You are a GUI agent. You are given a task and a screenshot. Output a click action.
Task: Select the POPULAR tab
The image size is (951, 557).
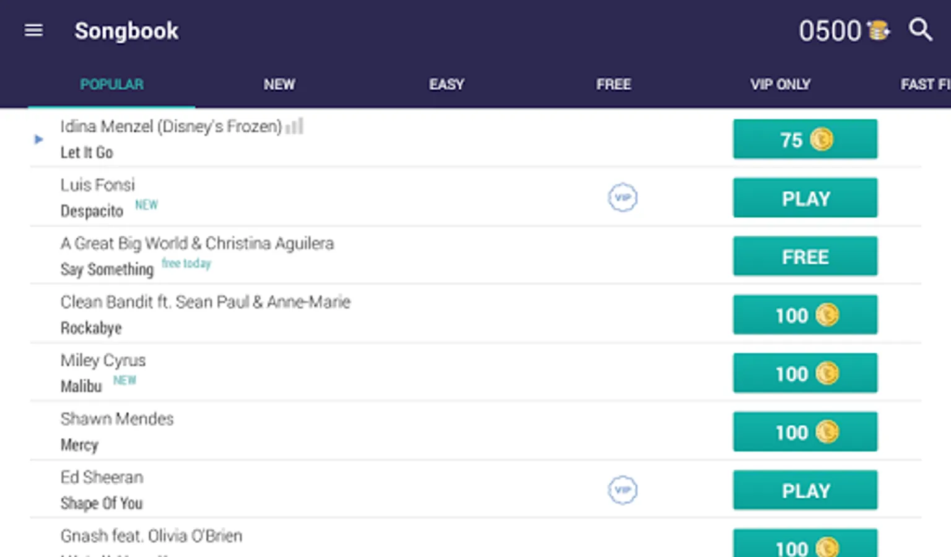(111, 84)
